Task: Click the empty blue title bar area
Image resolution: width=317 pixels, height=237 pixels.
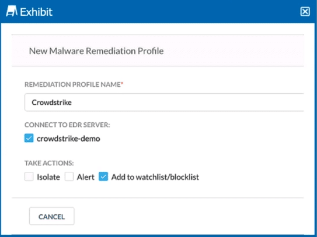Action: (x=176, y=12)
